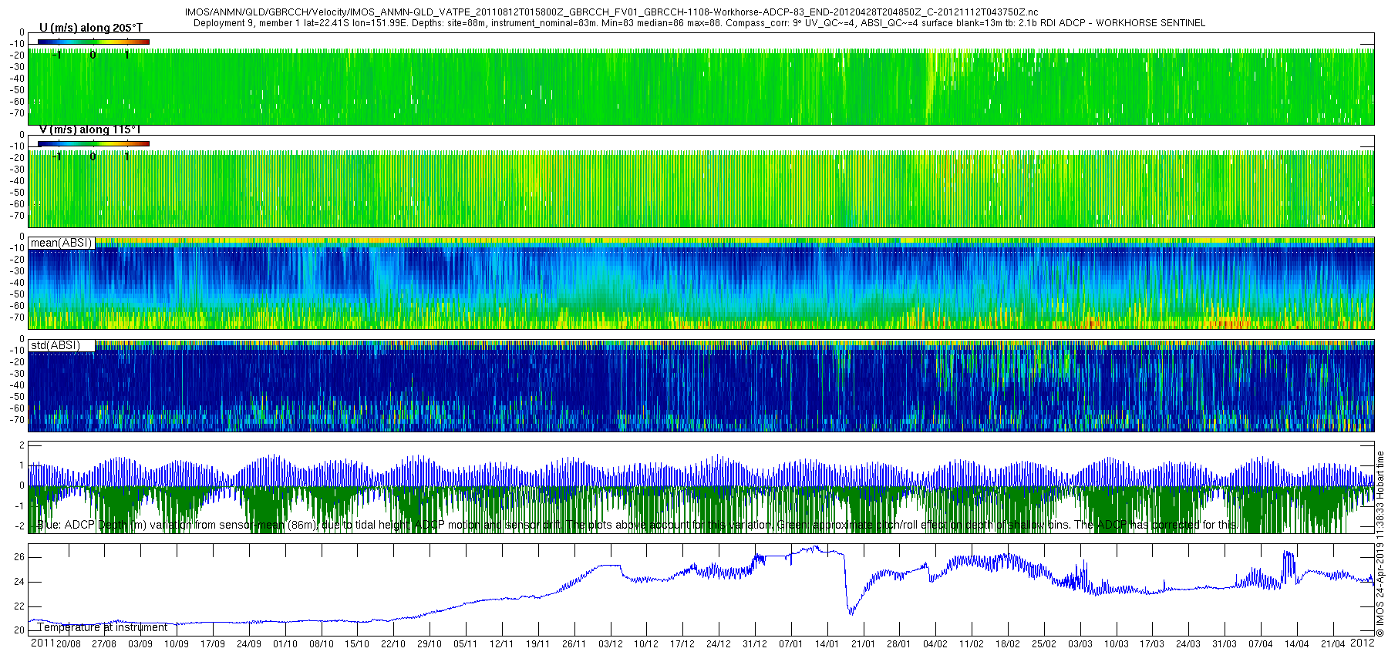Click the V velocity colorbar
The width and height of the screenshot is (1388, 655).
93,143
